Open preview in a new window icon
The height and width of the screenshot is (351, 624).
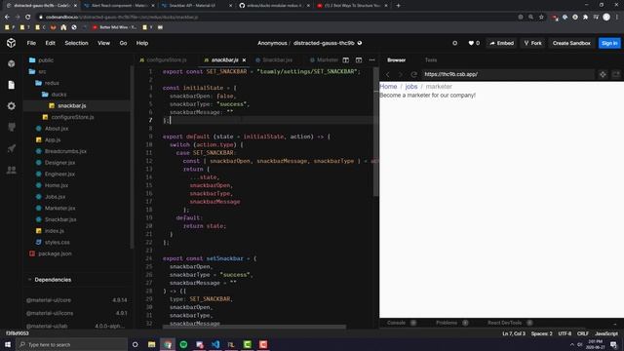pos(615,74)
